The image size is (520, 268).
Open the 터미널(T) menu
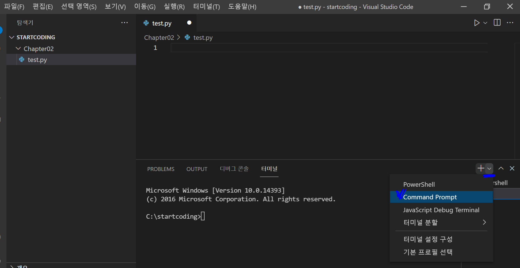(207, 6)
